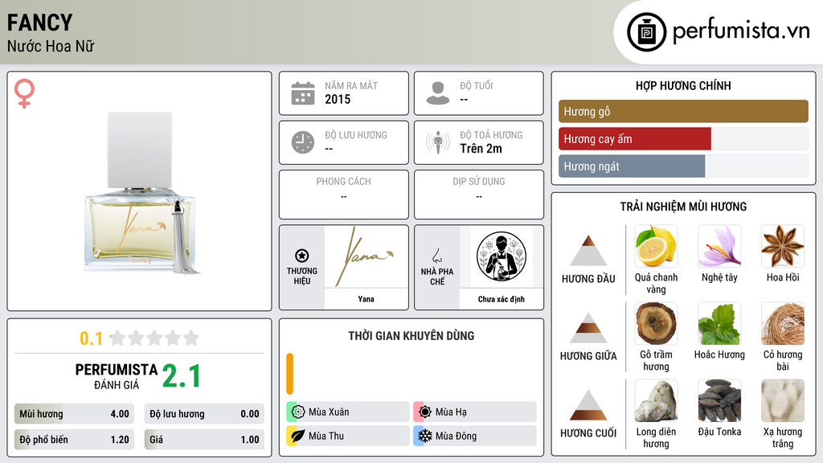Viewport: 823px width, 463px height.
Task: Select the Mùa Thu leaf icon
Action: [298, 436]
